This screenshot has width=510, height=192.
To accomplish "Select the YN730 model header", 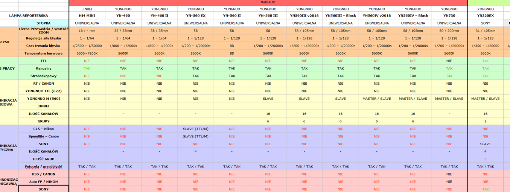I will (449, 16).
